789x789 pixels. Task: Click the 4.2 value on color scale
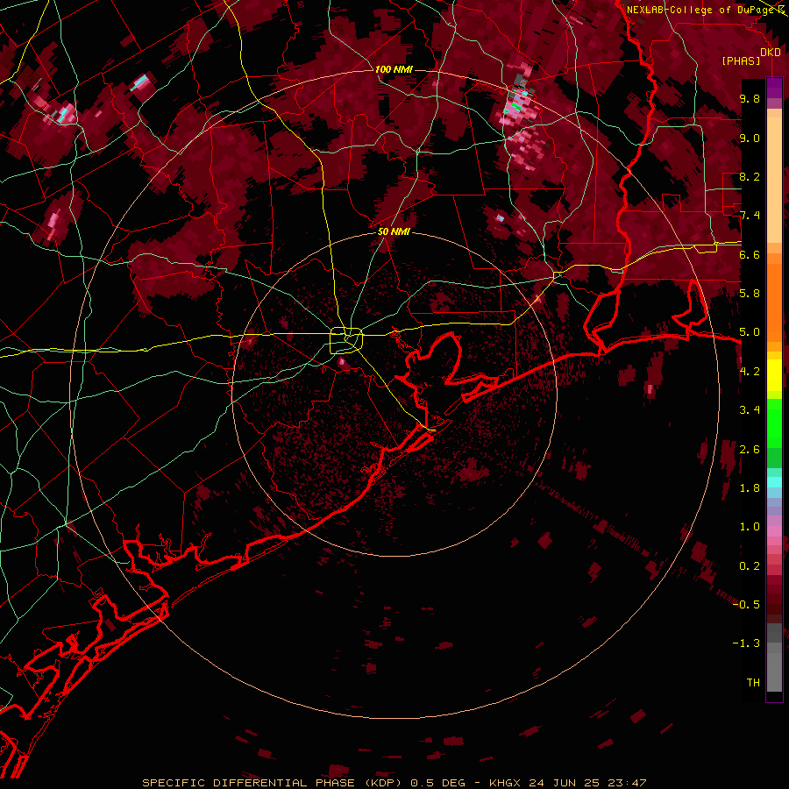750,371
